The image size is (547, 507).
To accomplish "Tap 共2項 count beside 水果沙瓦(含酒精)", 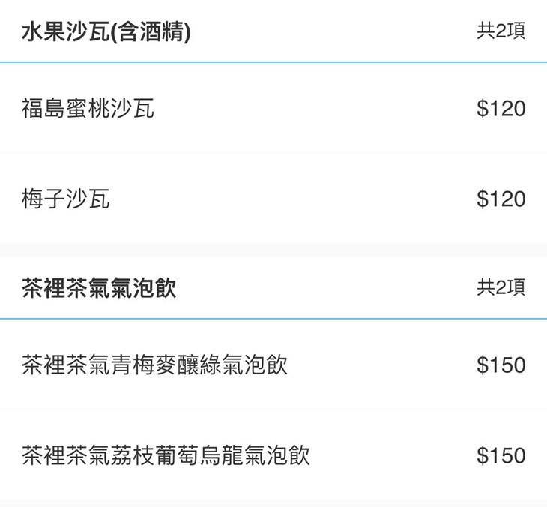I will click(x=501, y=31).
